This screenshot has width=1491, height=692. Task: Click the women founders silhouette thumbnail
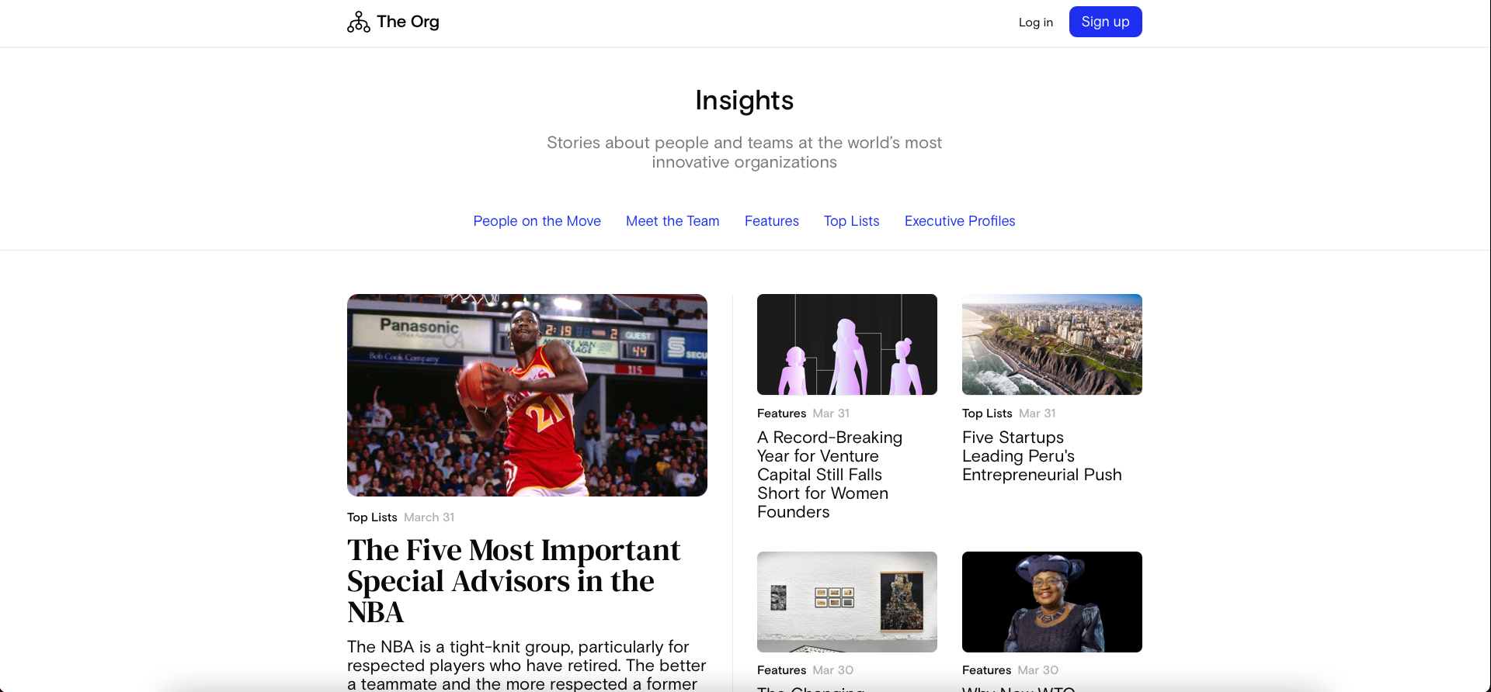(x=846, y=344)
